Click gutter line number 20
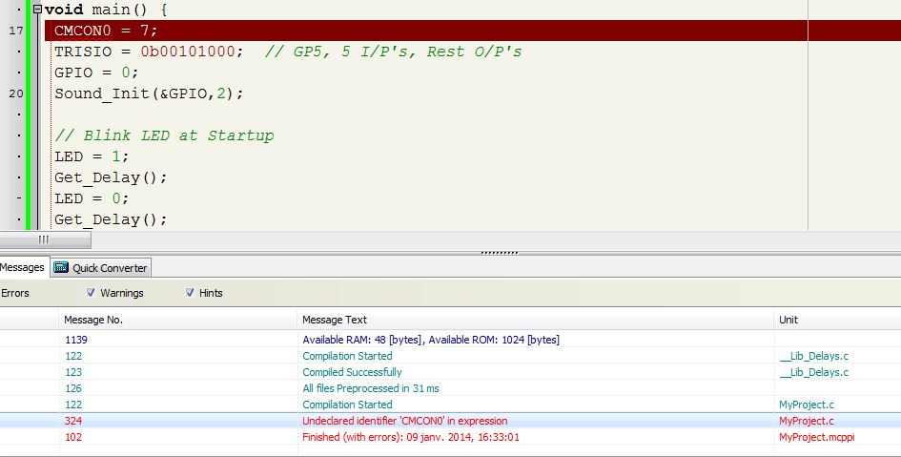Image resolution: width=901 pixels, height=457 pixels. point(16,93)
